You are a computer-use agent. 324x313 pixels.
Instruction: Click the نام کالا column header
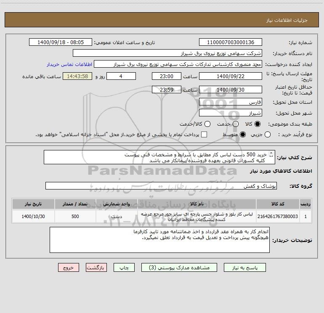[197, 204]
